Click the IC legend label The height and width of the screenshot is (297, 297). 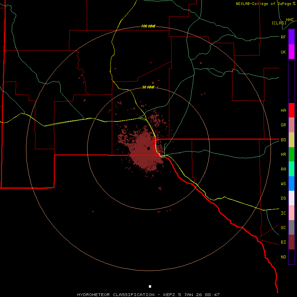click(x=283, y=213)
